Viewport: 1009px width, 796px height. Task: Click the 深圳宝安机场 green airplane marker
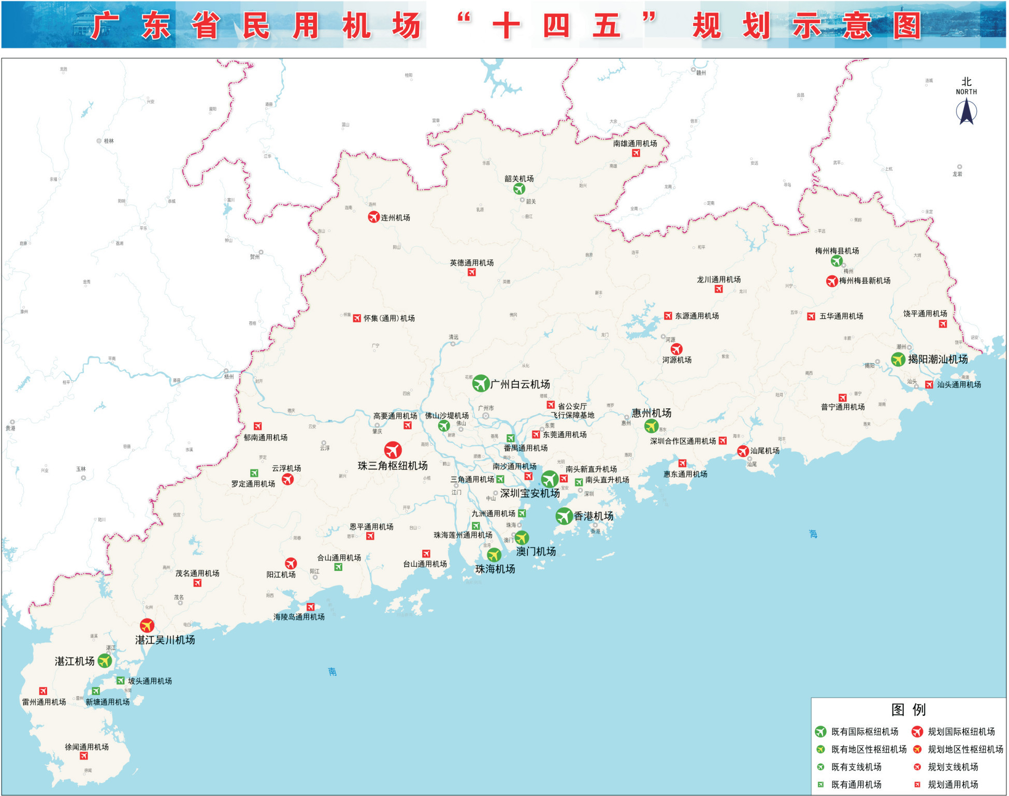pyautogui.click(x=550, y=480)
